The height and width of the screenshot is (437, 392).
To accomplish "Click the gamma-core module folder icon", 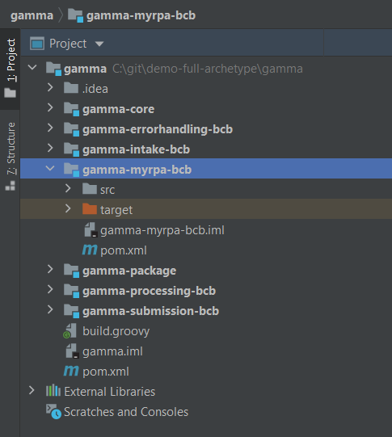I will 71,109.
